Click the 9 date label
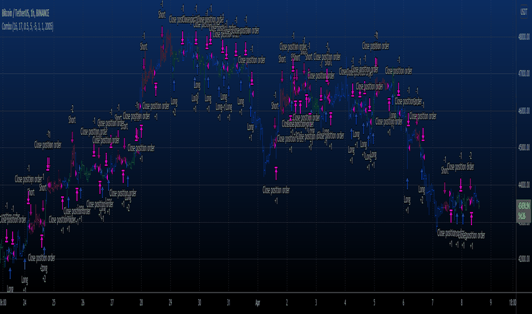Image resolution: width=532 pixels, height=314 pixels. tap(490, 303)
